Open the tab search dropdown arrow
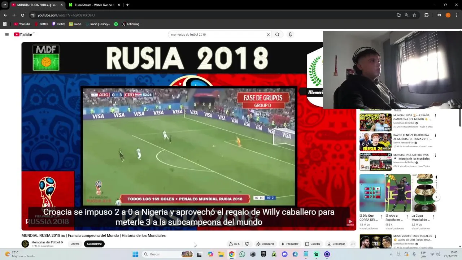Image resolution: width=462 pixels, height=260 pixels. [5, 5]
